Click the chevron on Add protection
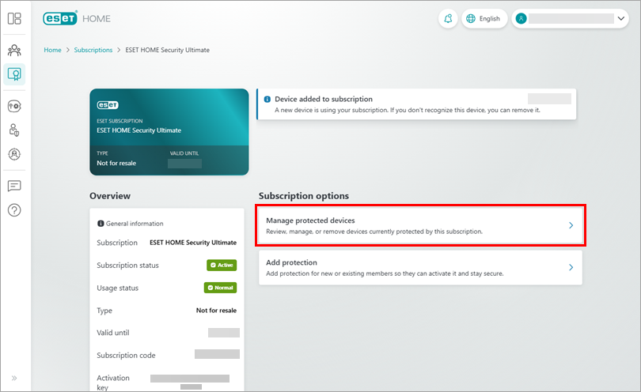 (x=571, y=267)
